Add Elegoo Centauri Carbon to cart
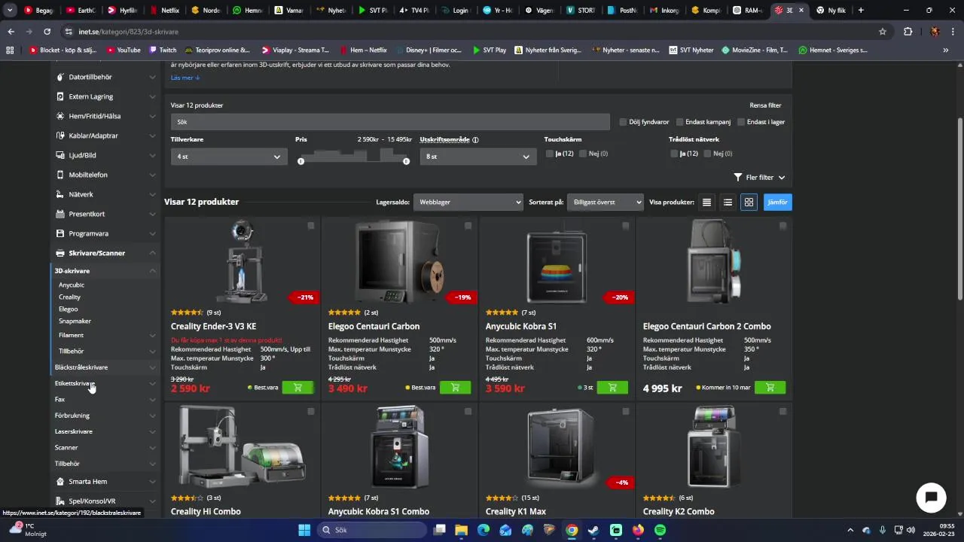The height and width of the screenshot is (542, 964). tap(455, 388)
